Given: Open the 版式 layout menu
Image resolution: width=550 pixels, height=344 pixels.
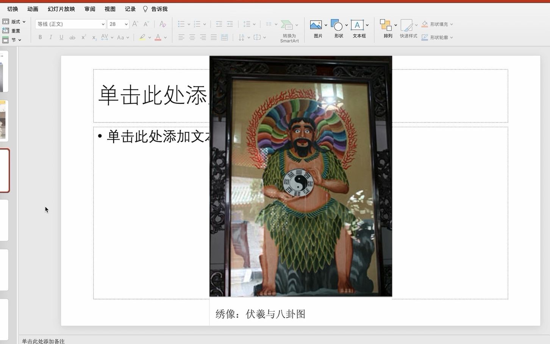Looking at the screenshot, I should pos(14,22).
